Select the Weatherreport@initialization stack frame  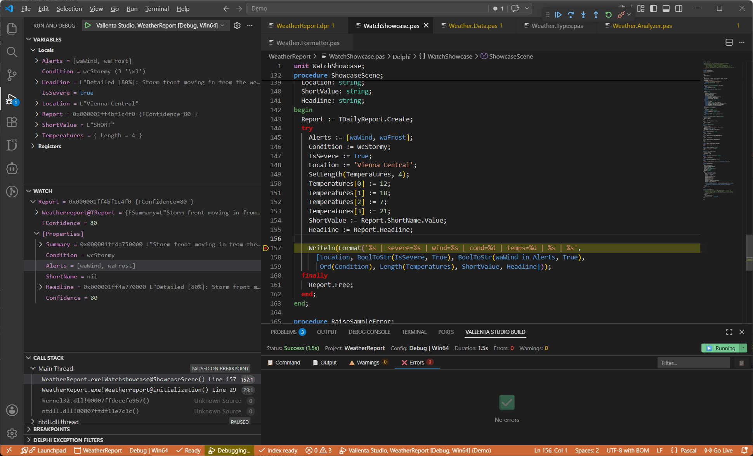point(142,390)
